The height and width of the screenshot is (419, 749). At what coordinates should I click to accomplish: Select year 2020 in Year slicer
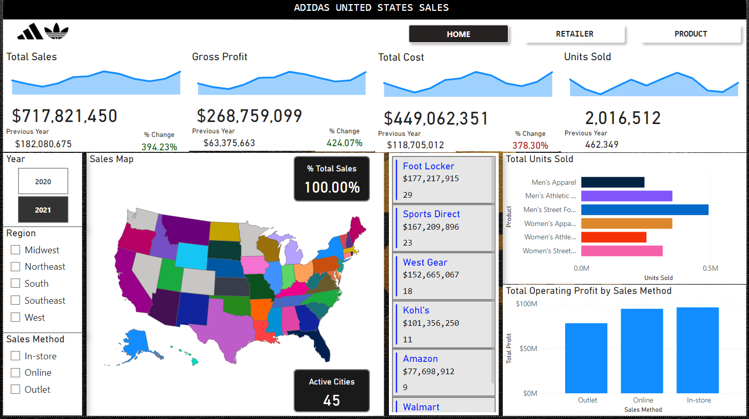pyautogui.click(x=43, y=182)
